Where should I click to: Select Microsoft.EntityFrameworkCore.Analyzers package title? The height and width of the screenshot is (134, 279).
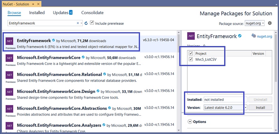coord(59,125)
